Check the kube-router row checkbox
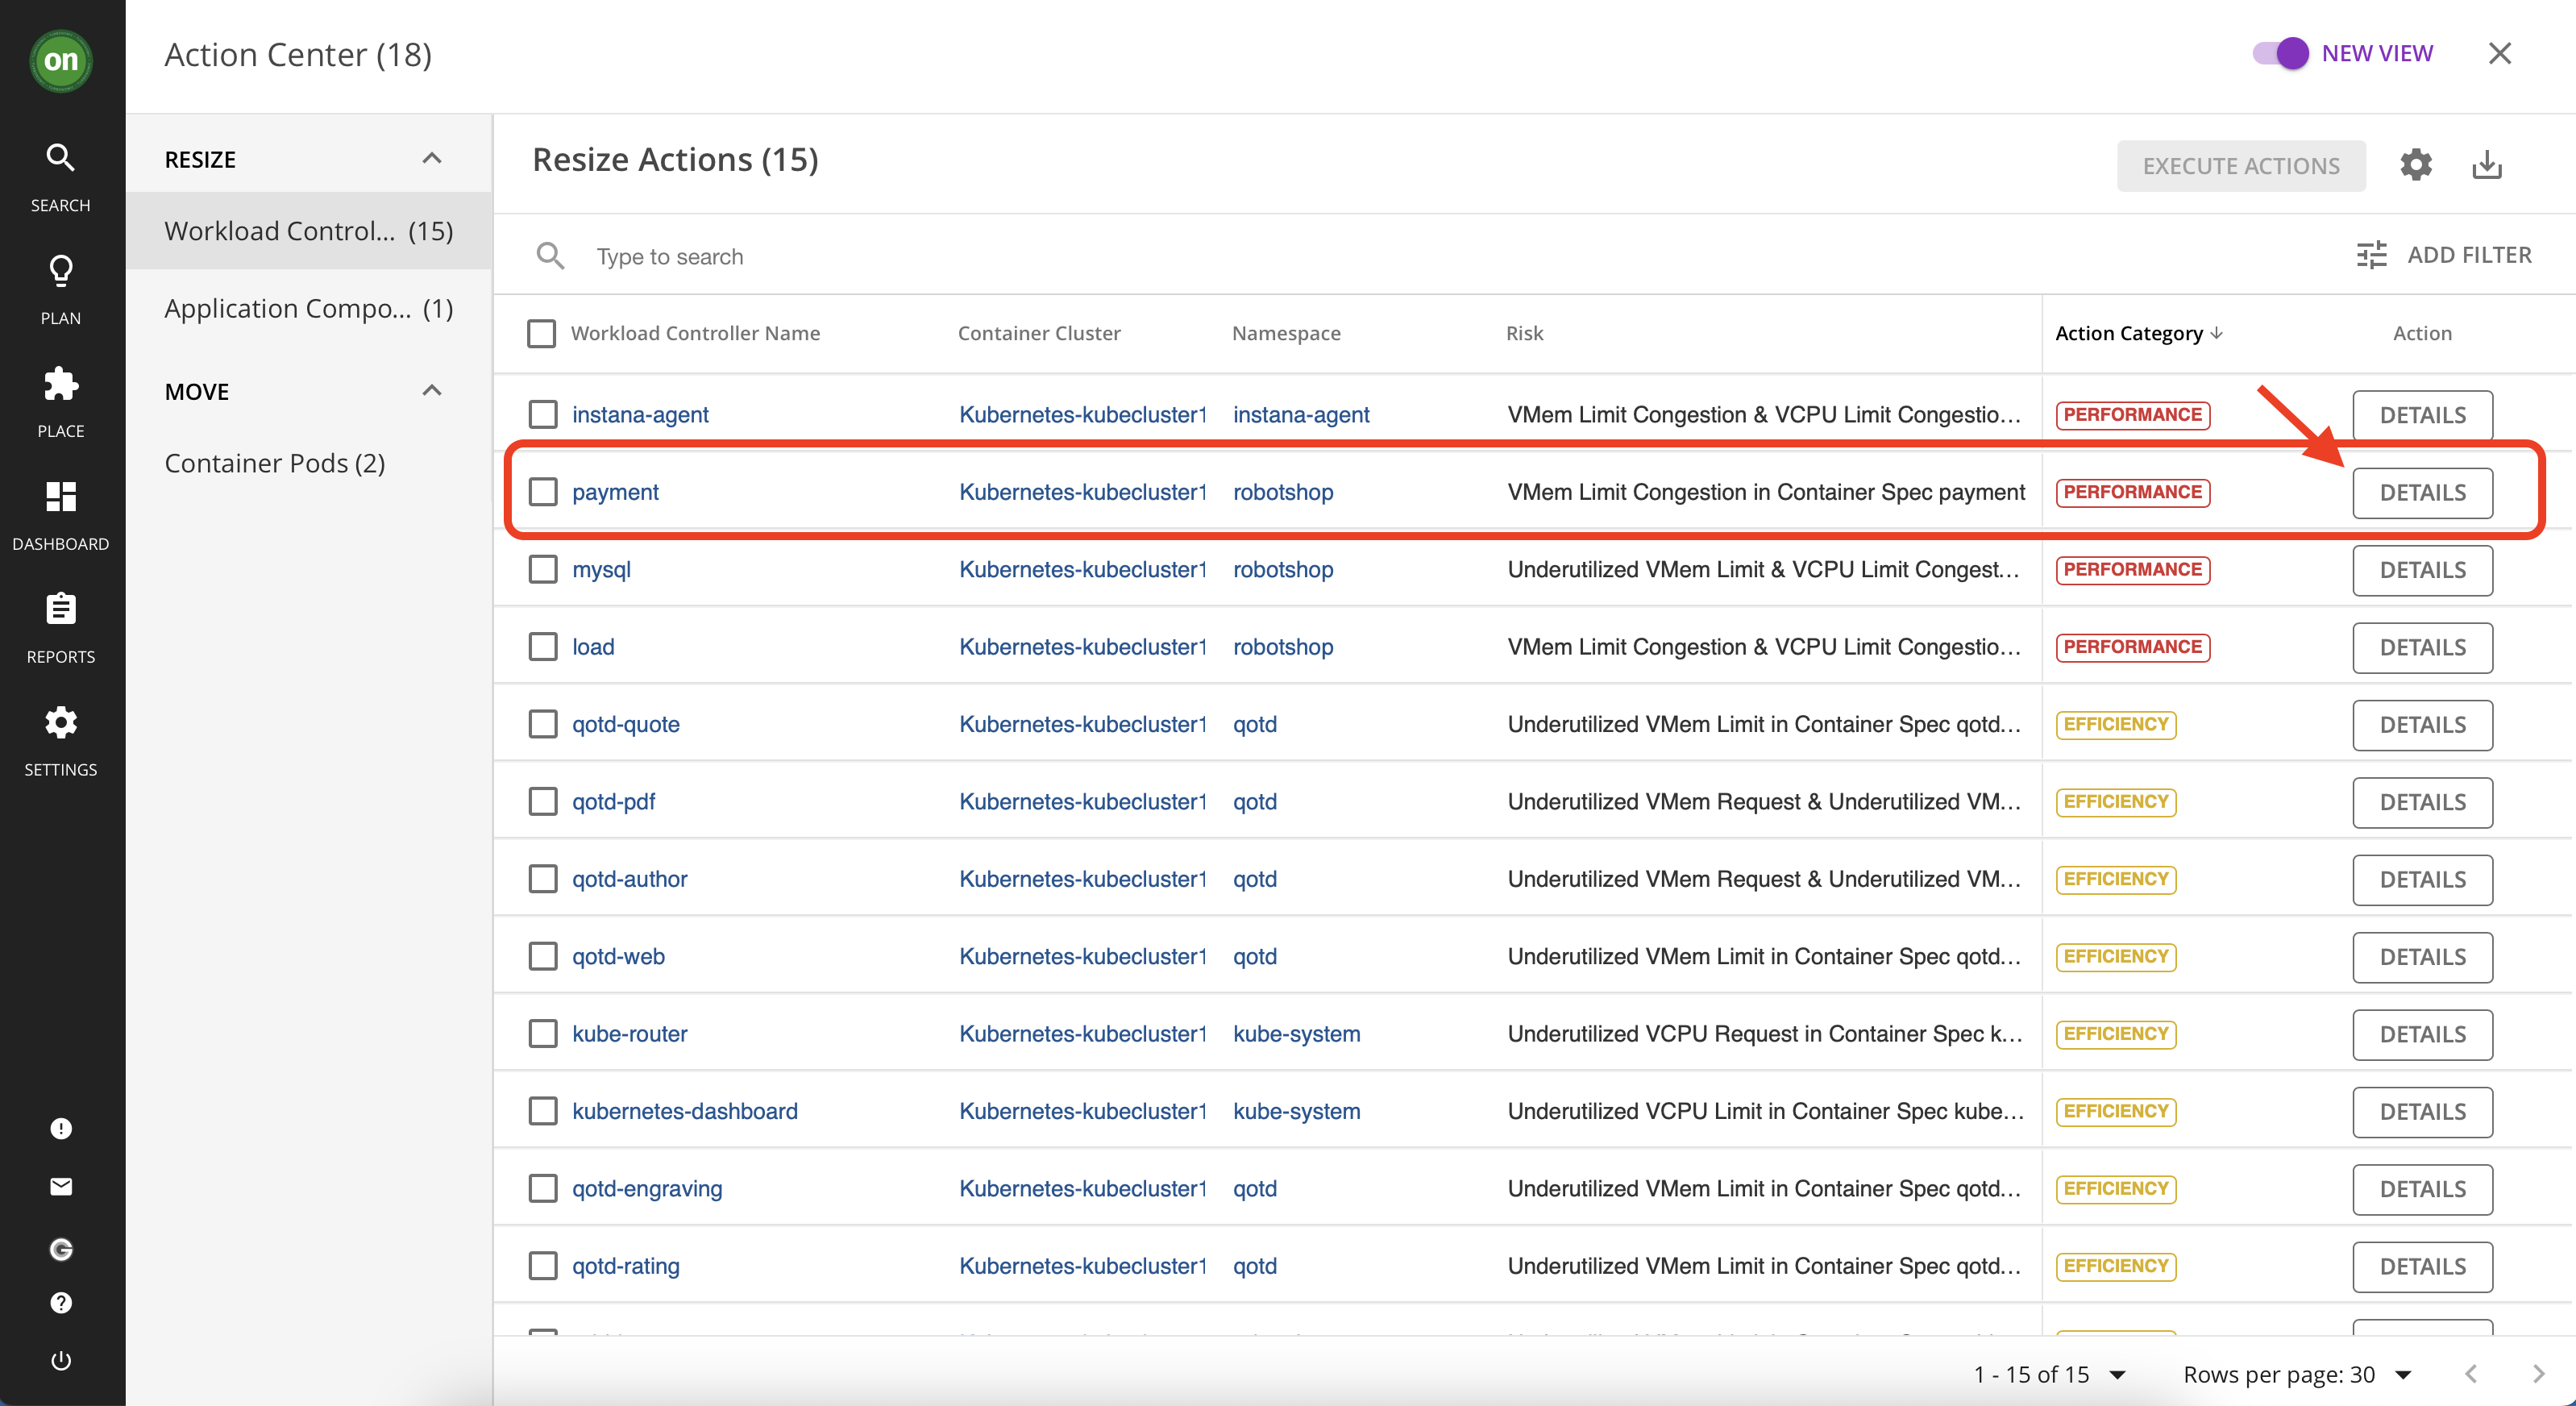The height and width of the screenshot is (1406, 2576). [x=543, y=1034]
